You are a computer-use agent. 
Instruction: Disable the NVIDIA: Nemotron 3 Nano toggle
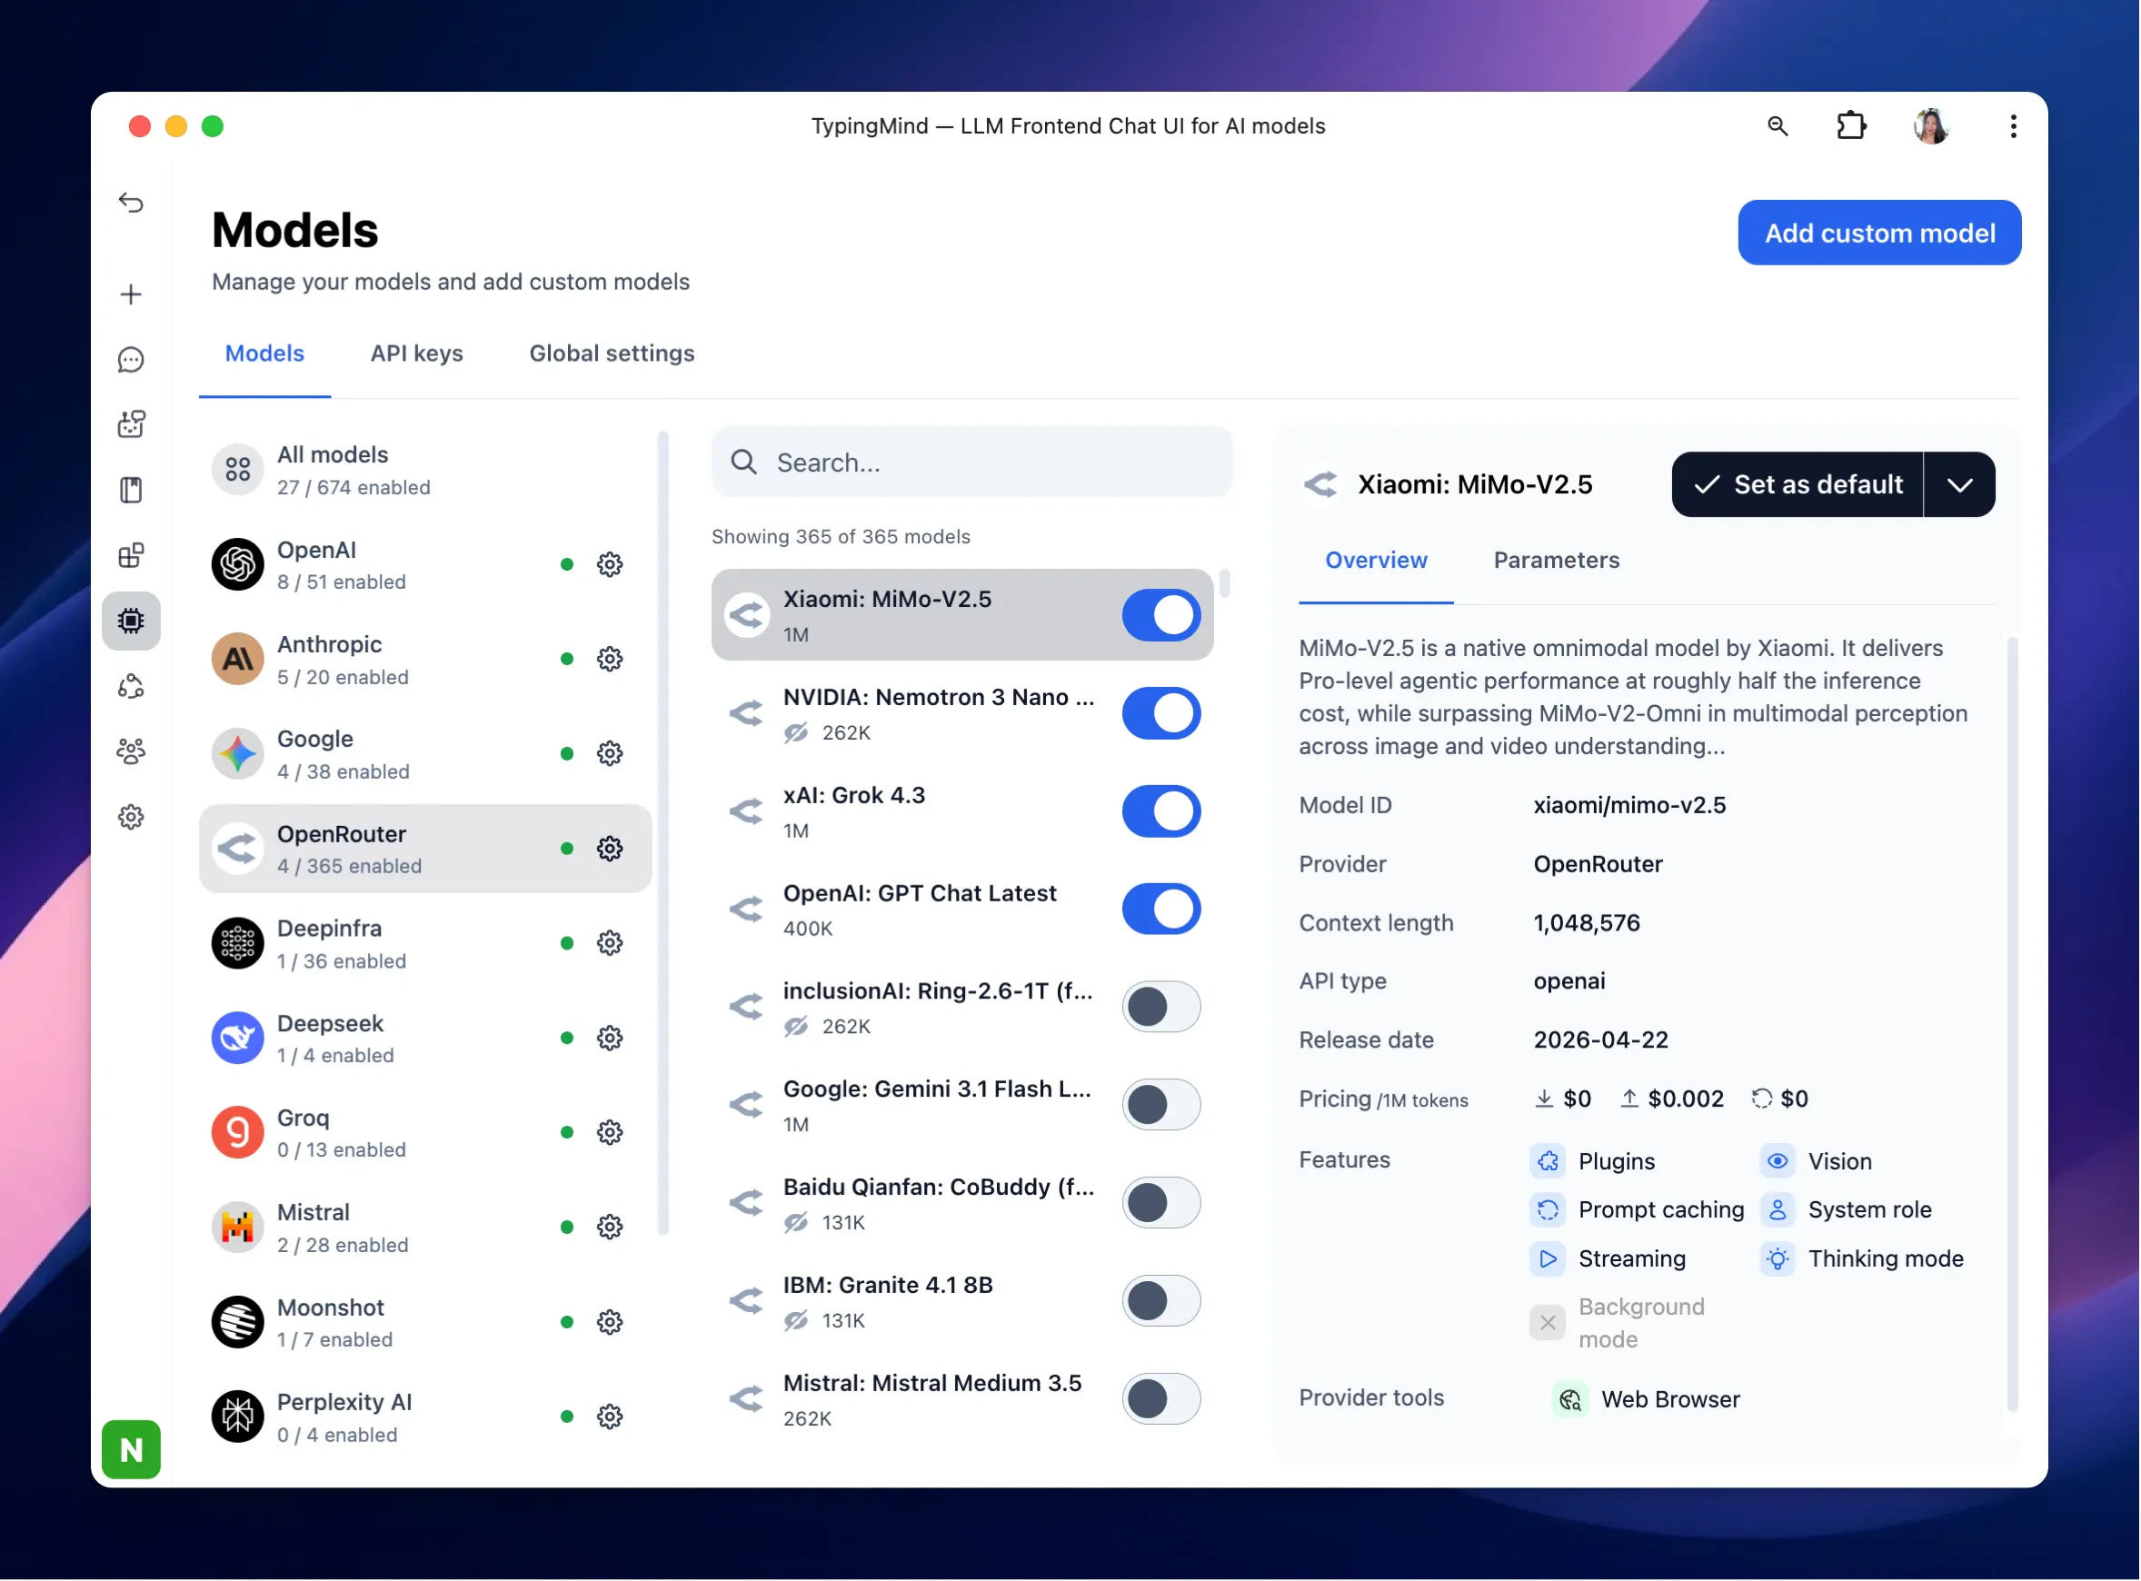point(1161,714)
